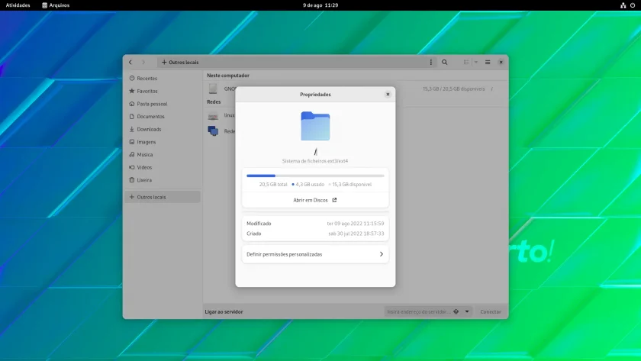Open Atividades overview in top bar
This screenshot has width=641, height=361.
18,5
